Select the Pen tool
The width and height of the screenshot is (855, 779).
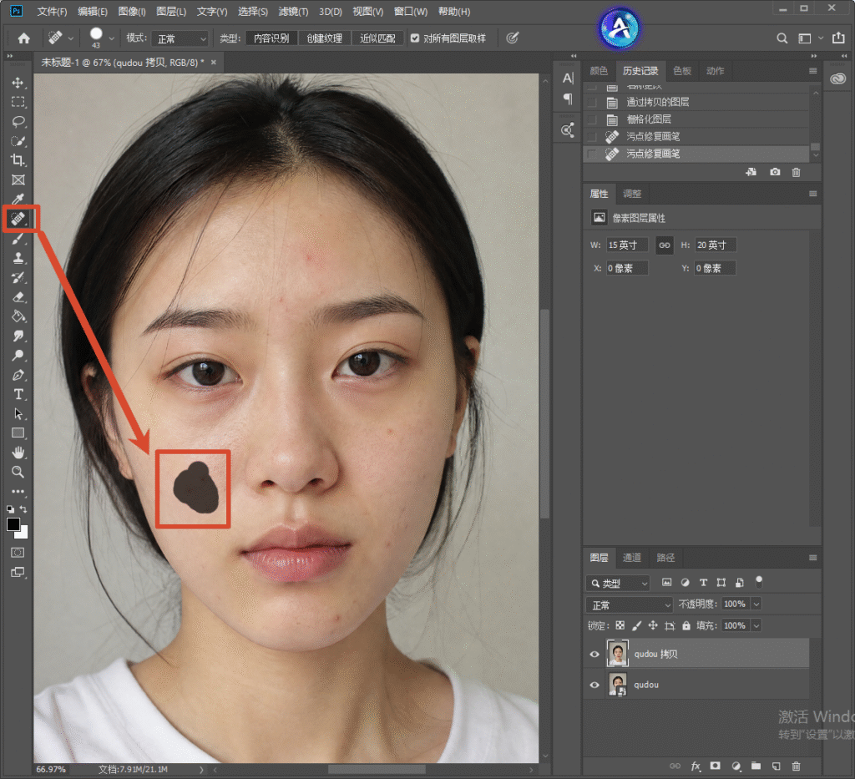(x=18, y=375)
